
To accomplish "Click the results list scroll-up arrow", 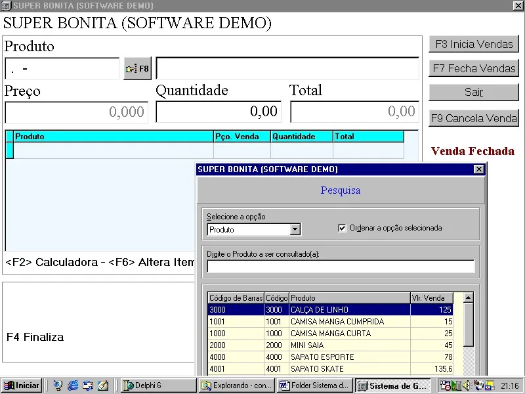I will [x=469, y=297].
